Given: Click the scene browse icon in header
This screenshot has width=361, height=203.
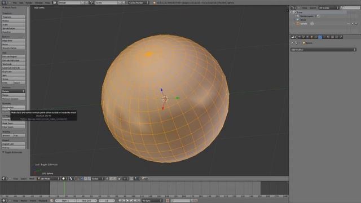Looking at the screenshot, I should tap(93, 3).
